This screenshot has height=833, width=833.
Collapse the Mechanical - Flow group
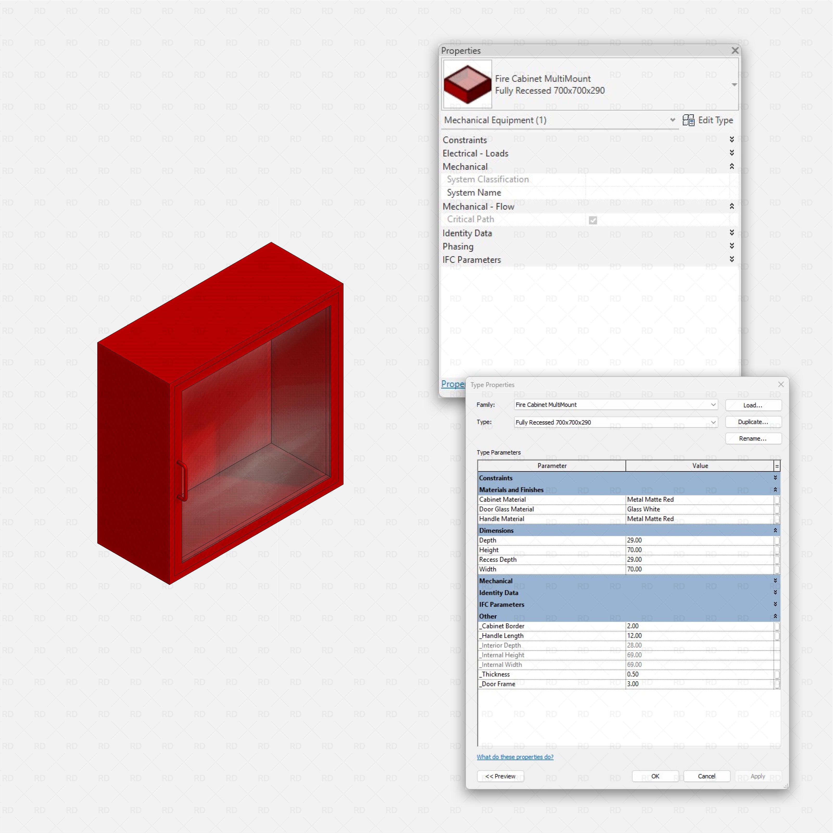[732, 206]
